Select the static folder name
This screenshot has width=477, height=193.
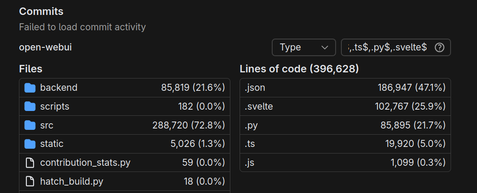52,144
